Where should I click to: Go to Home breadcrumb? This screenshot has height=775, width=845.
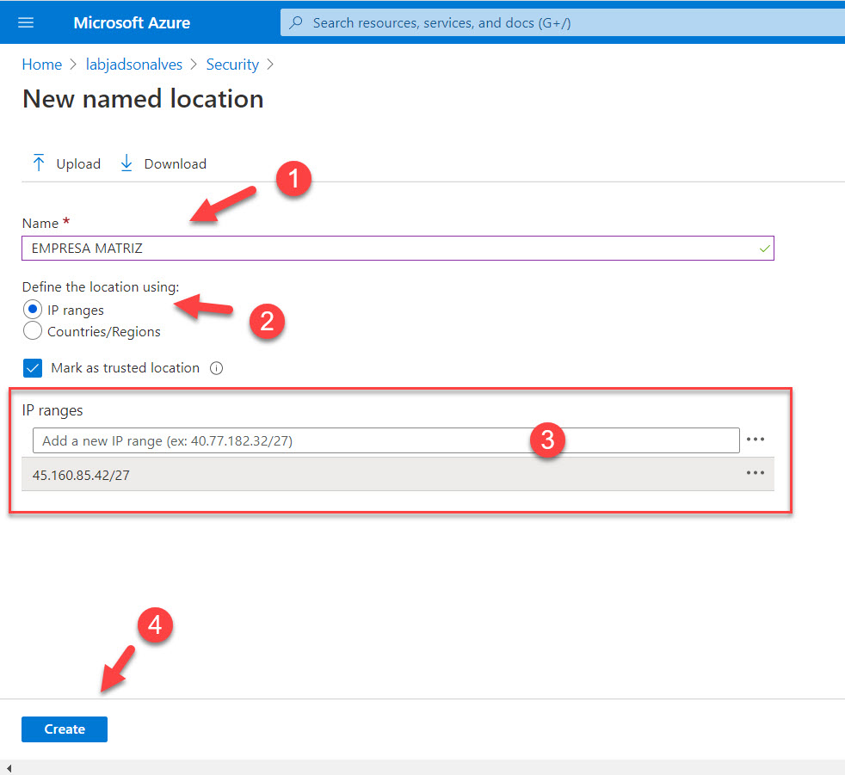(41, 65)
